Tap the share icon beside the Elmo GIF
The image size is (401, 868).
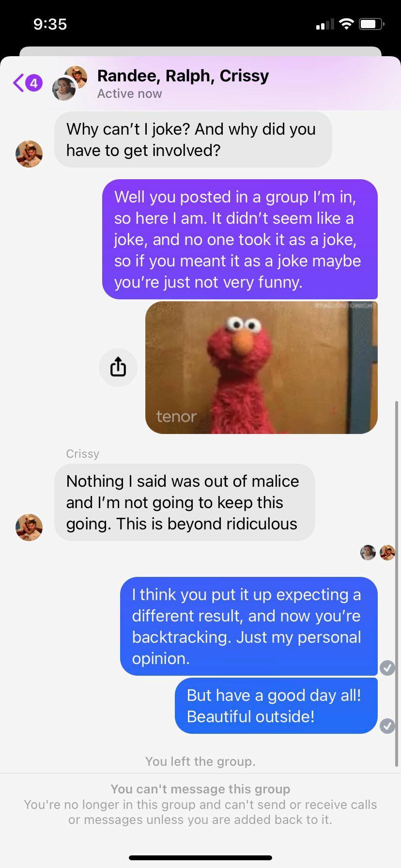[118, 367]
